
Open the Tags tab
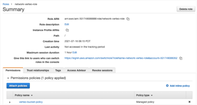[x=58, y=70]
